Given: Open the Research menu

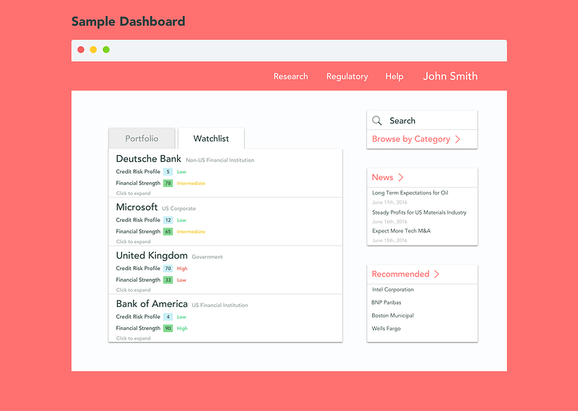Looking at the screenshot, I should 290,77.
